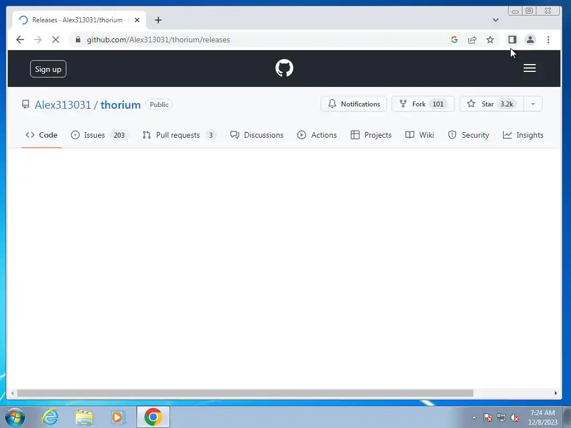Screen dimensions: 571x428
Task: Open site info via the padlock icon
Action: 78,40
